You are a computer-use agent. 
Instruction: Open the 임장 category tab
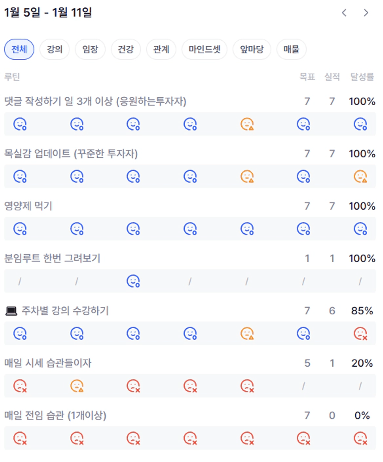[90, 50]
